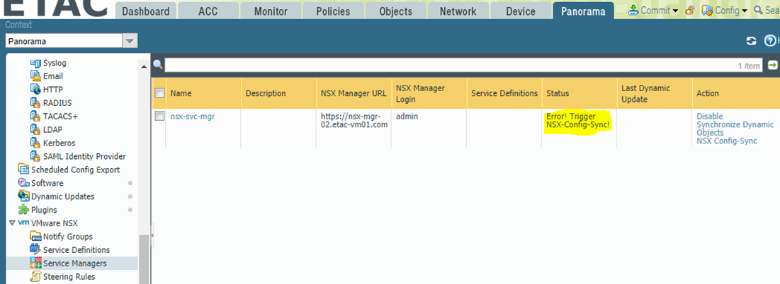Click the refresh icon at top right
This screenshot has width=780, height=284.
point(751,41)
